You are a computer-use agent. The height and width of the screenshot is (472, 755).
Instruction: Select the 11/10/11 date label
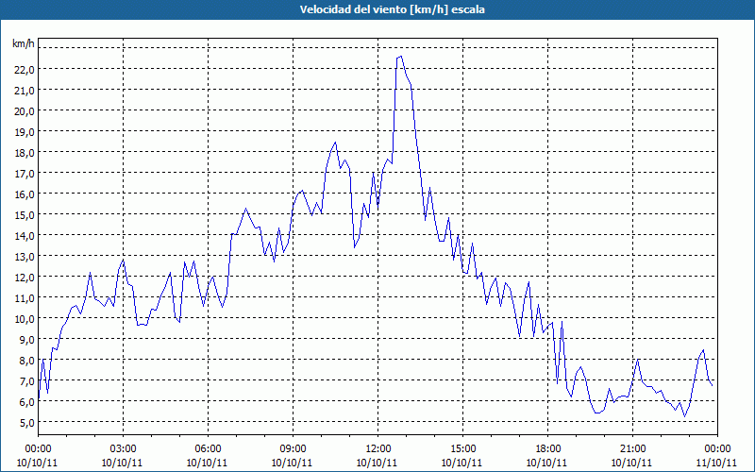point(717,463)
